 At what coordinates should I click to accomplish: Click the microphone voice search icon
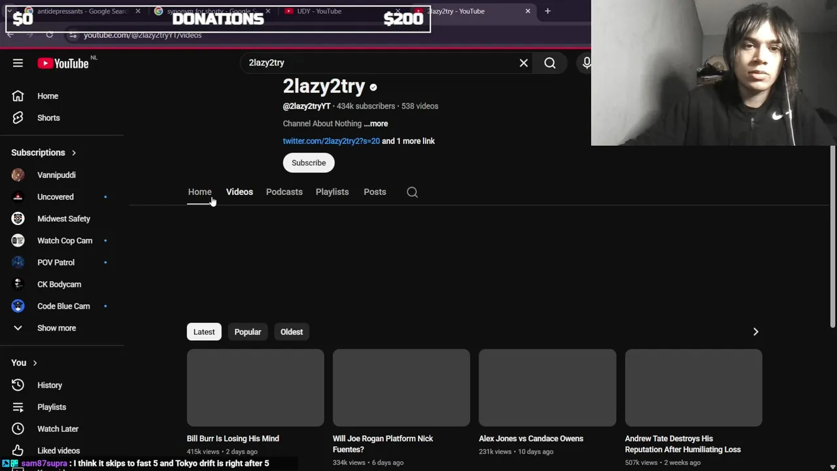pos(587,63)
